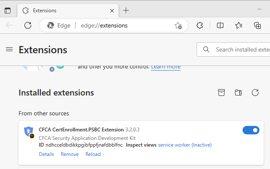Focus the Search installed extensions field
Image resolution: width=270 pixels, height=169 pixels.
point(240,49)
